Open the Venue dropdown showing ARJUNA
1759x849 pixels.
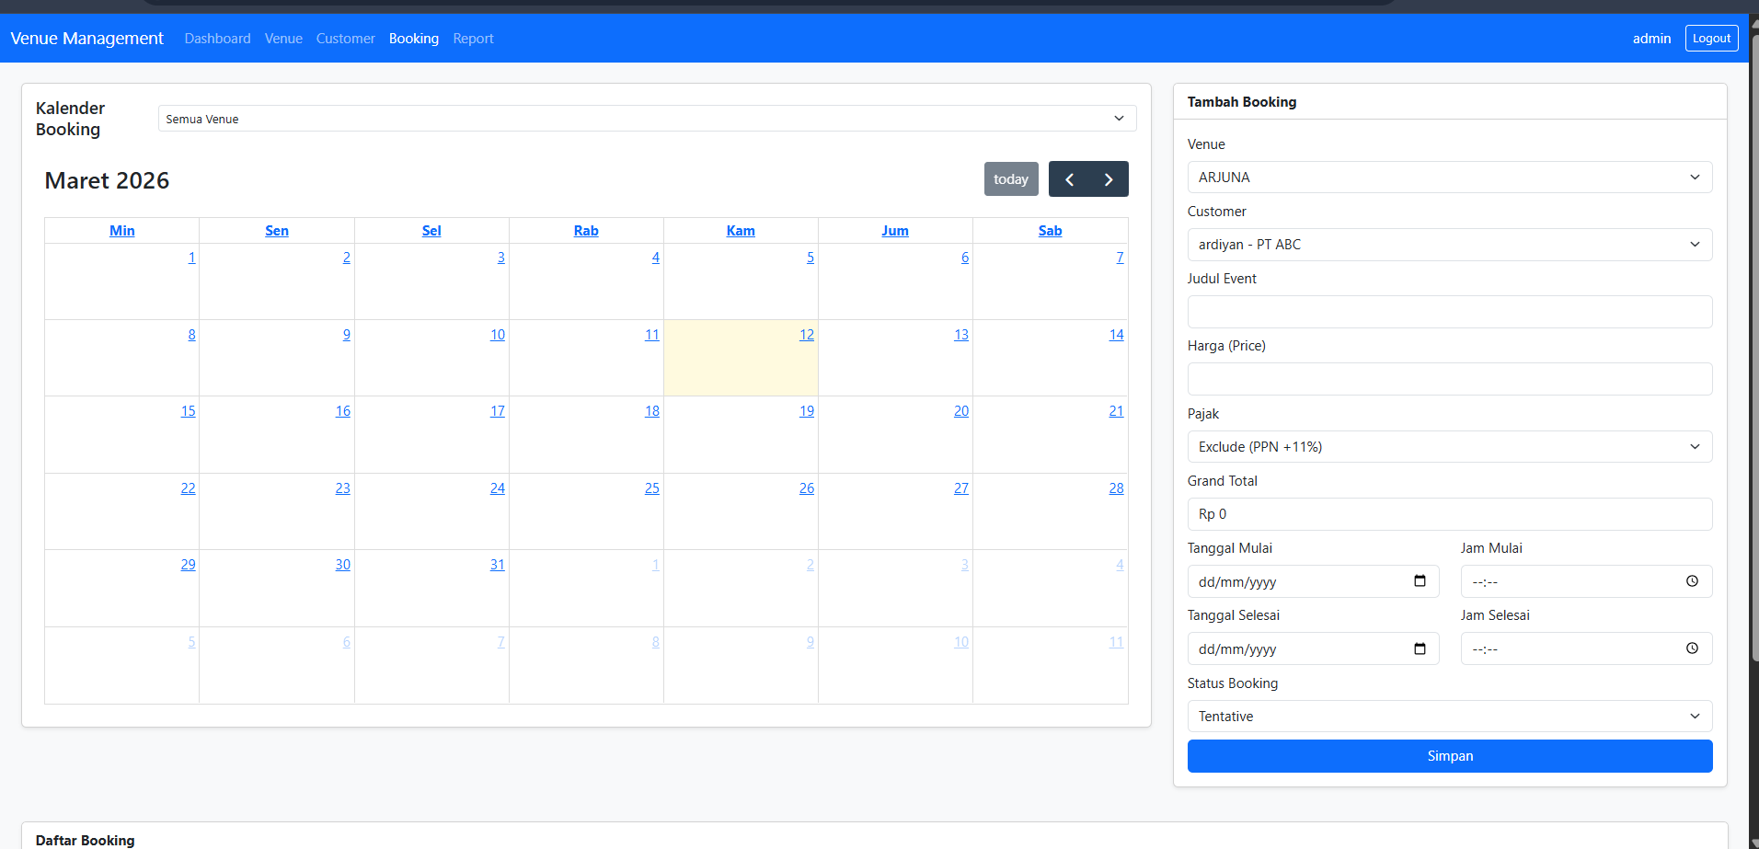coord(1449,178)
